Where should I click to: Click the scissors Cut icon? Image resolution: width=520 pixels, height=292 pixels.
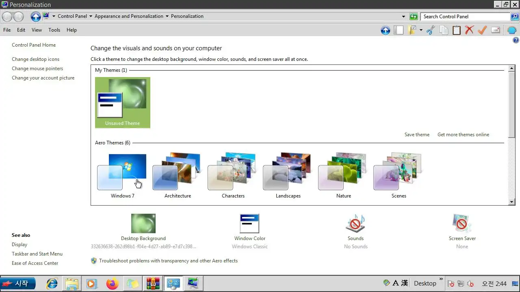431,30
